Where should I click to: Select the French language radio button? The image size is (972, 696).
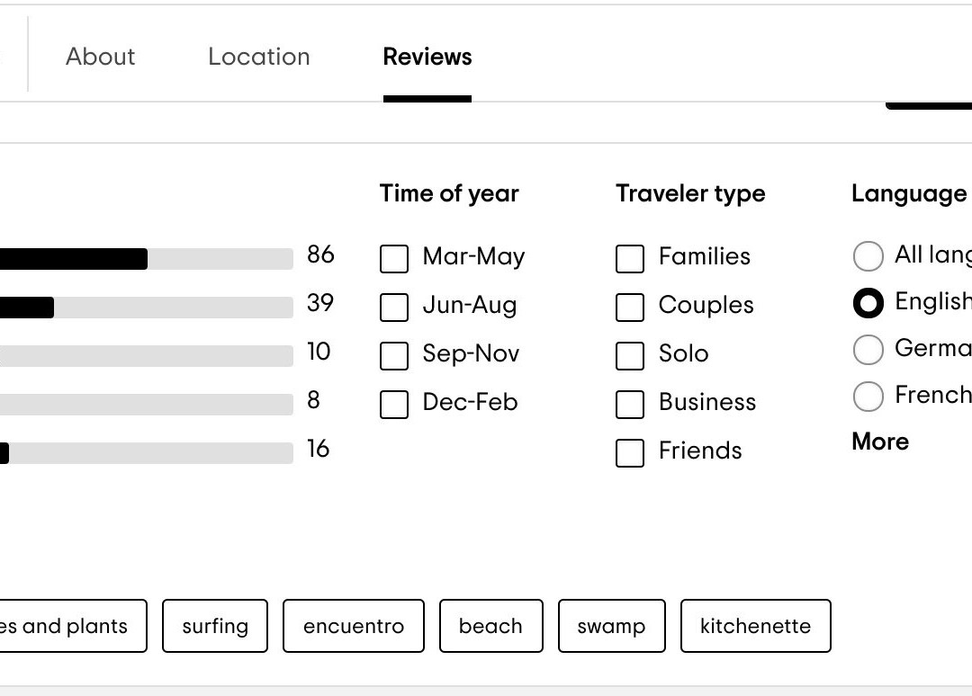pos(868,396)
